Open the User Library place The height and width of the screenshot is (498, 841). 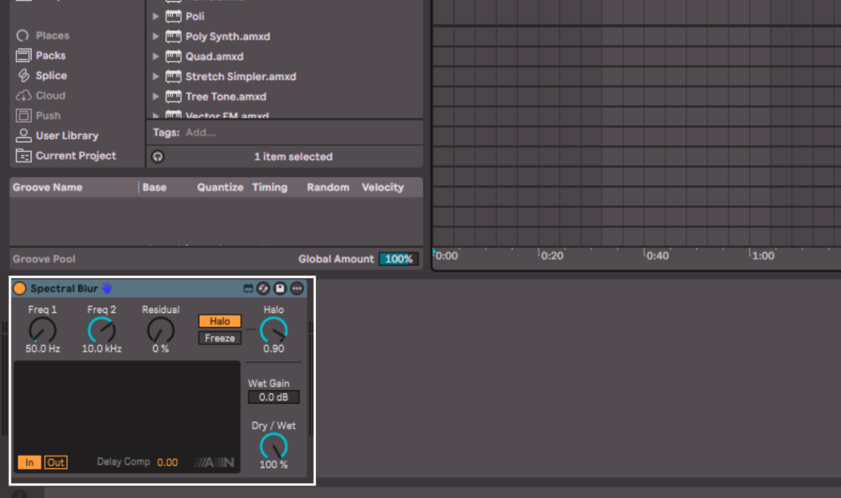[x=57, y=136]
